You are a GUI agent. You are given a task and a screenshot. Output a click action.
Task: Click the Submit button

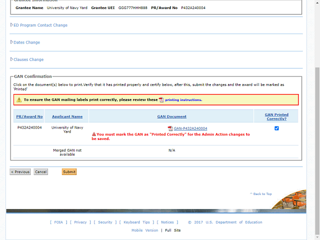(x=69, y=172)
